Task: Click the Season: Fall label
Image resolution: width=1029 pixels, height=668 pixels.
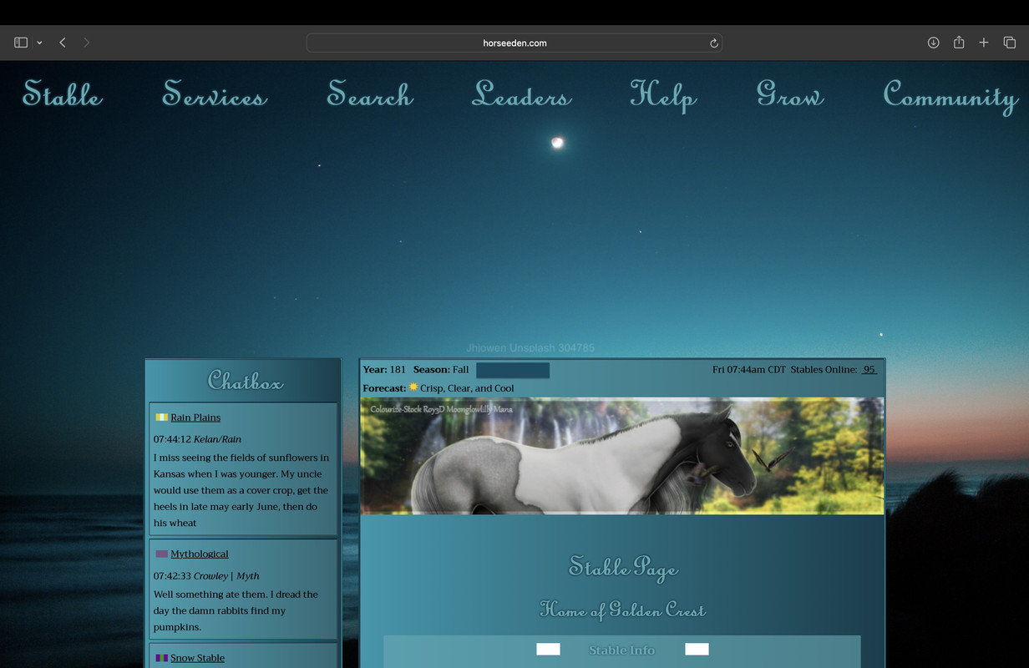Action: pos(441,370)
